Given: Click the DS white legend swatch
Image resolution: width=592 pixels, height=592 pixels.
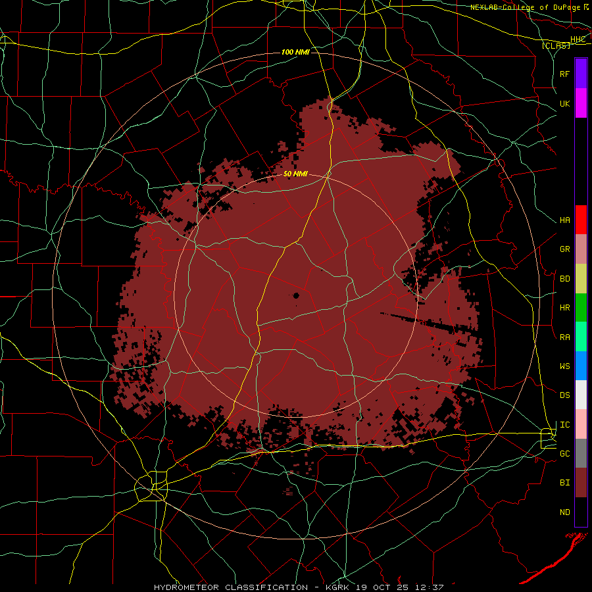Looking at the screenshot, I should (581, 395).
